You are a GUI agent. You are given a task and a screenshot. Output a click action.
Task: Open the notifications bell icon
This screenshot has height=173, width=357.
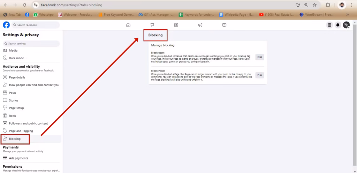[338, 25]
